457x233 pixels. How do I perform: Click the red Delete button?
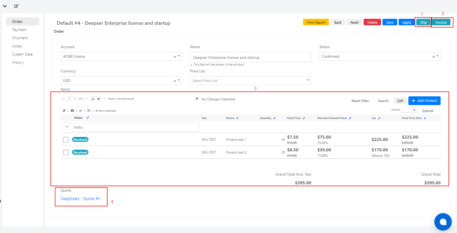pyautogui.click(x=372, y=22)
